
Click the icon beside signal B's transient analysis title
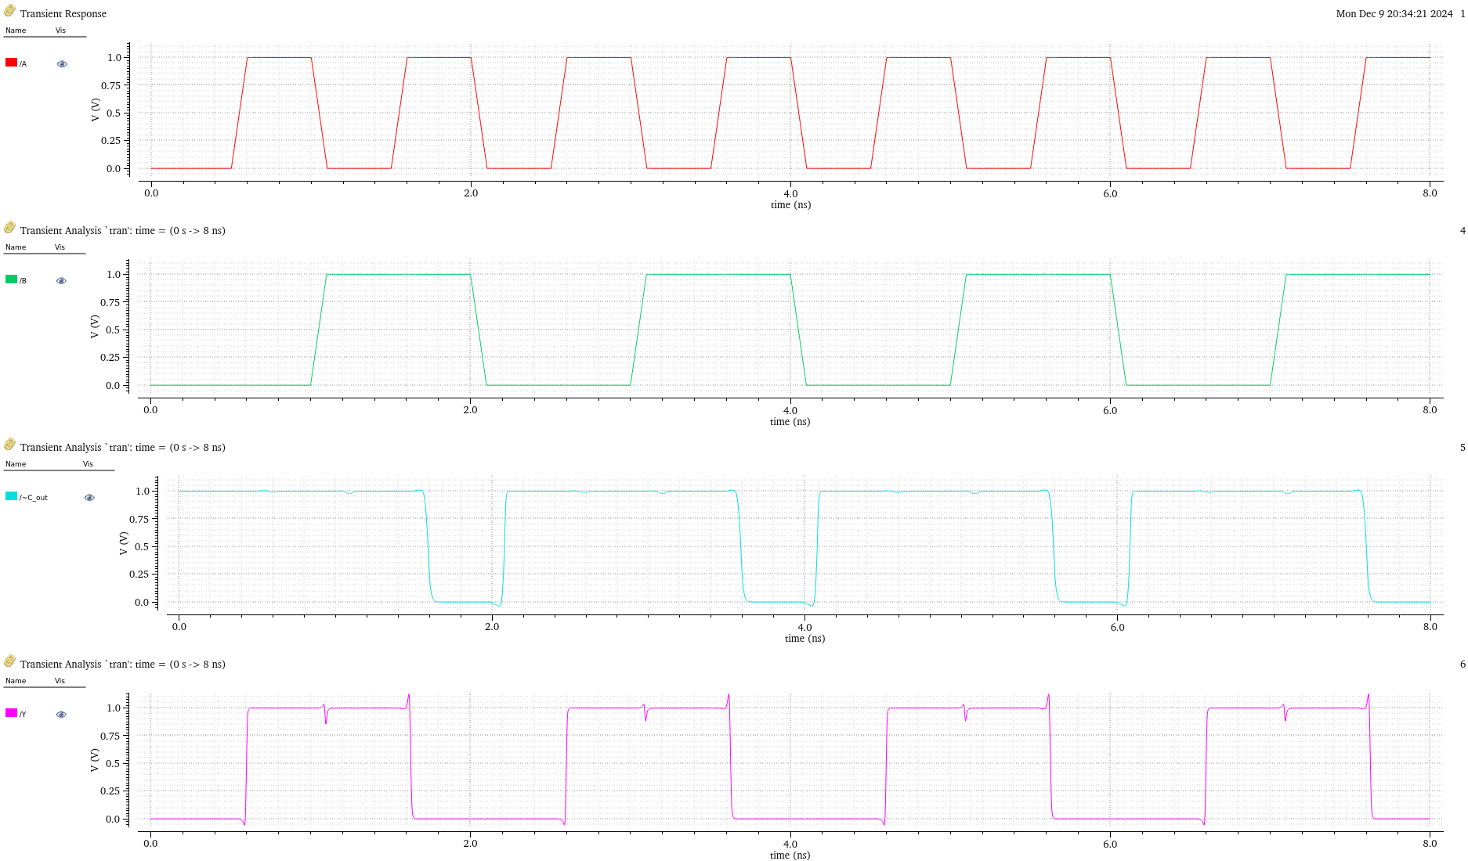pyautogui.click(x=9, y=228)
